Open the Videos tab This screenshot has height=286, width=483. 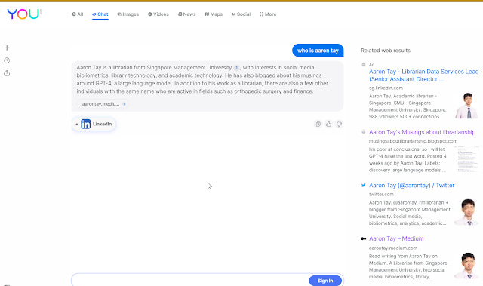point(158,14)
